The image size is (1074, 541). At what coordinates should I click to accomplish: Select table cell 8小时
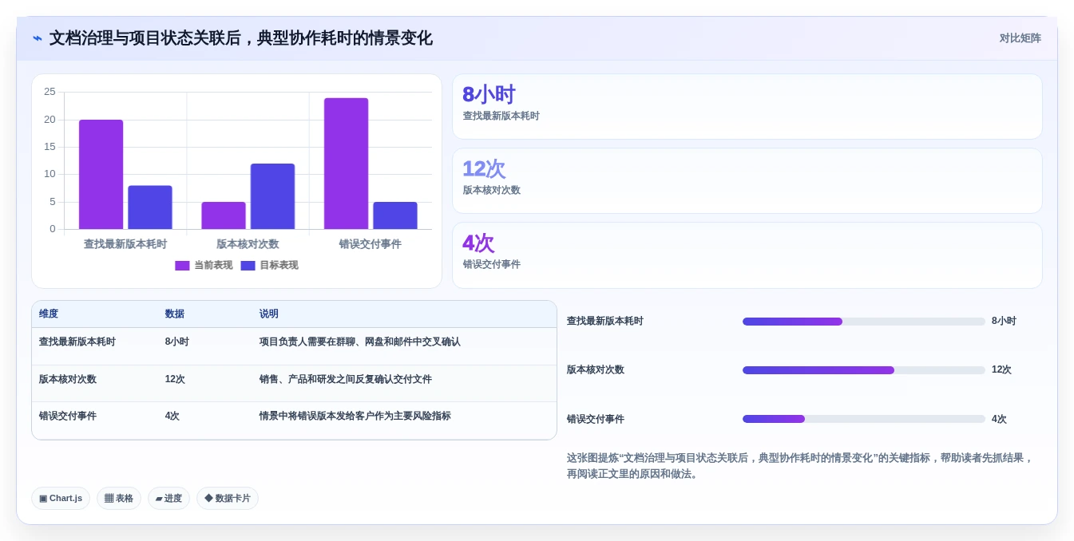pos(177,342)
